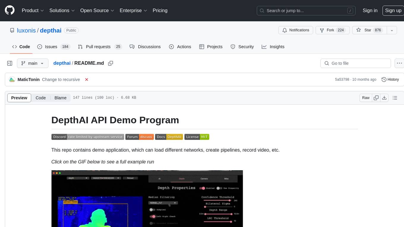Open the more file actions ellipsis

click(x=400, y=63)
